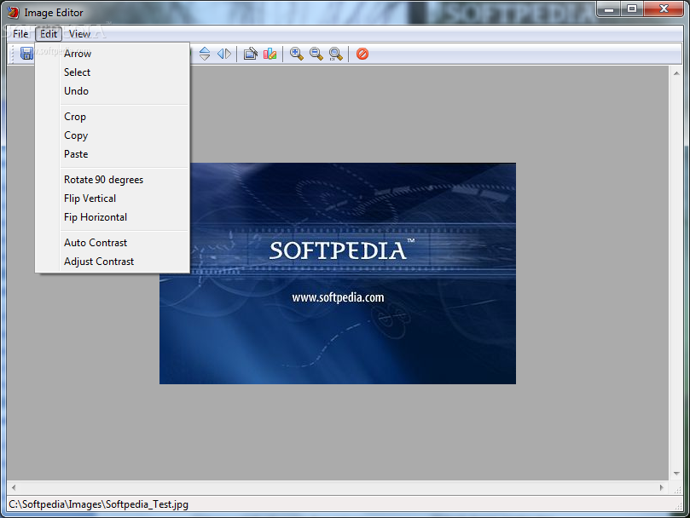
Task: Click the Save disk icon in toolbar
Action: pyautogui.click(x=26, y=54)
